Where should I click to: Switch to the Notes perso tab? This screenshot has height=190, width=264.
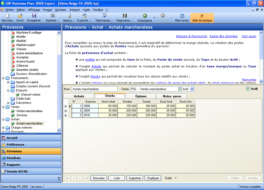click(172, 96)
